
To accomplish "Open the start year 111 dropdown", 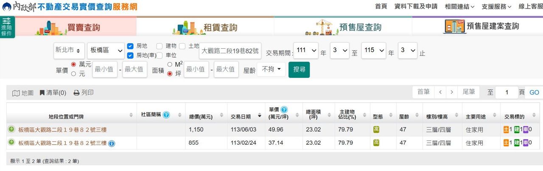I will [x=305, y=50].
